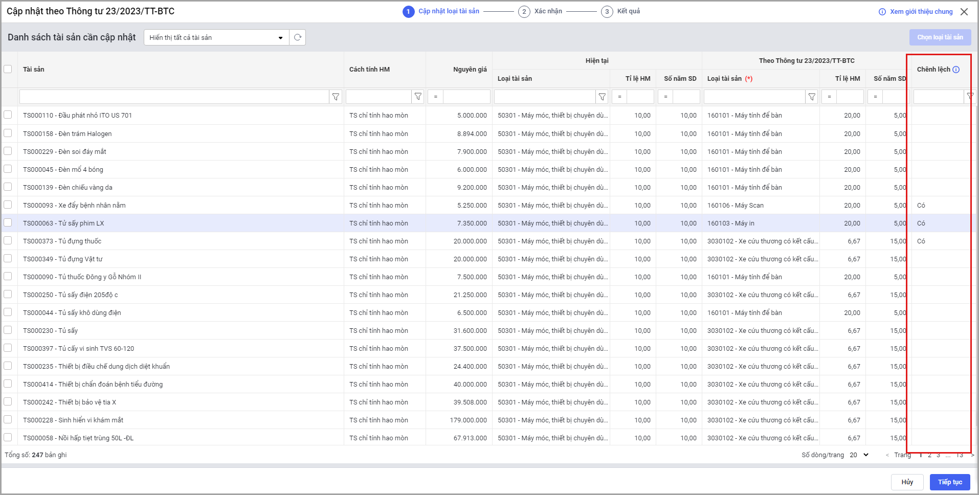979x495 pixels.
Task: Click the Tiếp tục button
Action: 950,482
